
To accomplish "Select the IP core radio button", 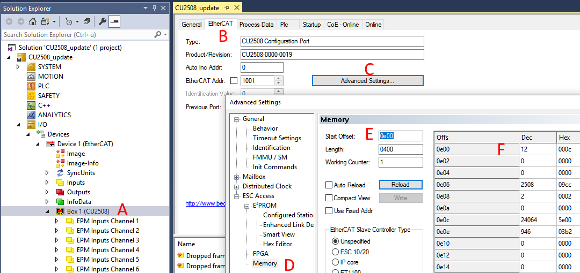I will 336,262.
